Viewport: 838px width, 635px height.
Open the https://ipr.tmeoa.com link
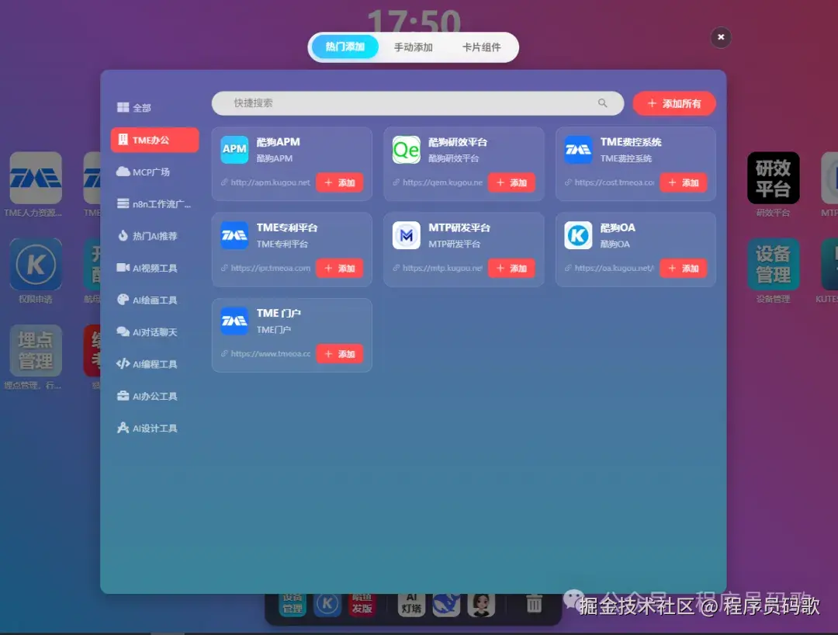pyautogui.click(x=270, y=268)
